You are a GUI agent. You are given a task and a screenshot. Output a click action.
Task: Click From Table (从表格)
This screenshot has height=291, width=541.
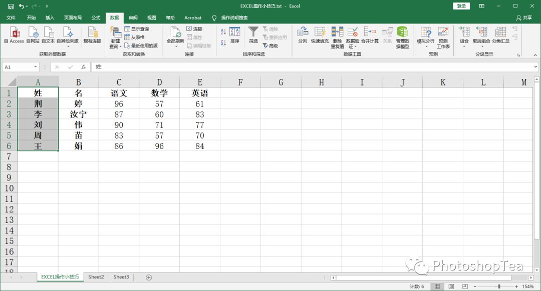click(x=135, y=37)
